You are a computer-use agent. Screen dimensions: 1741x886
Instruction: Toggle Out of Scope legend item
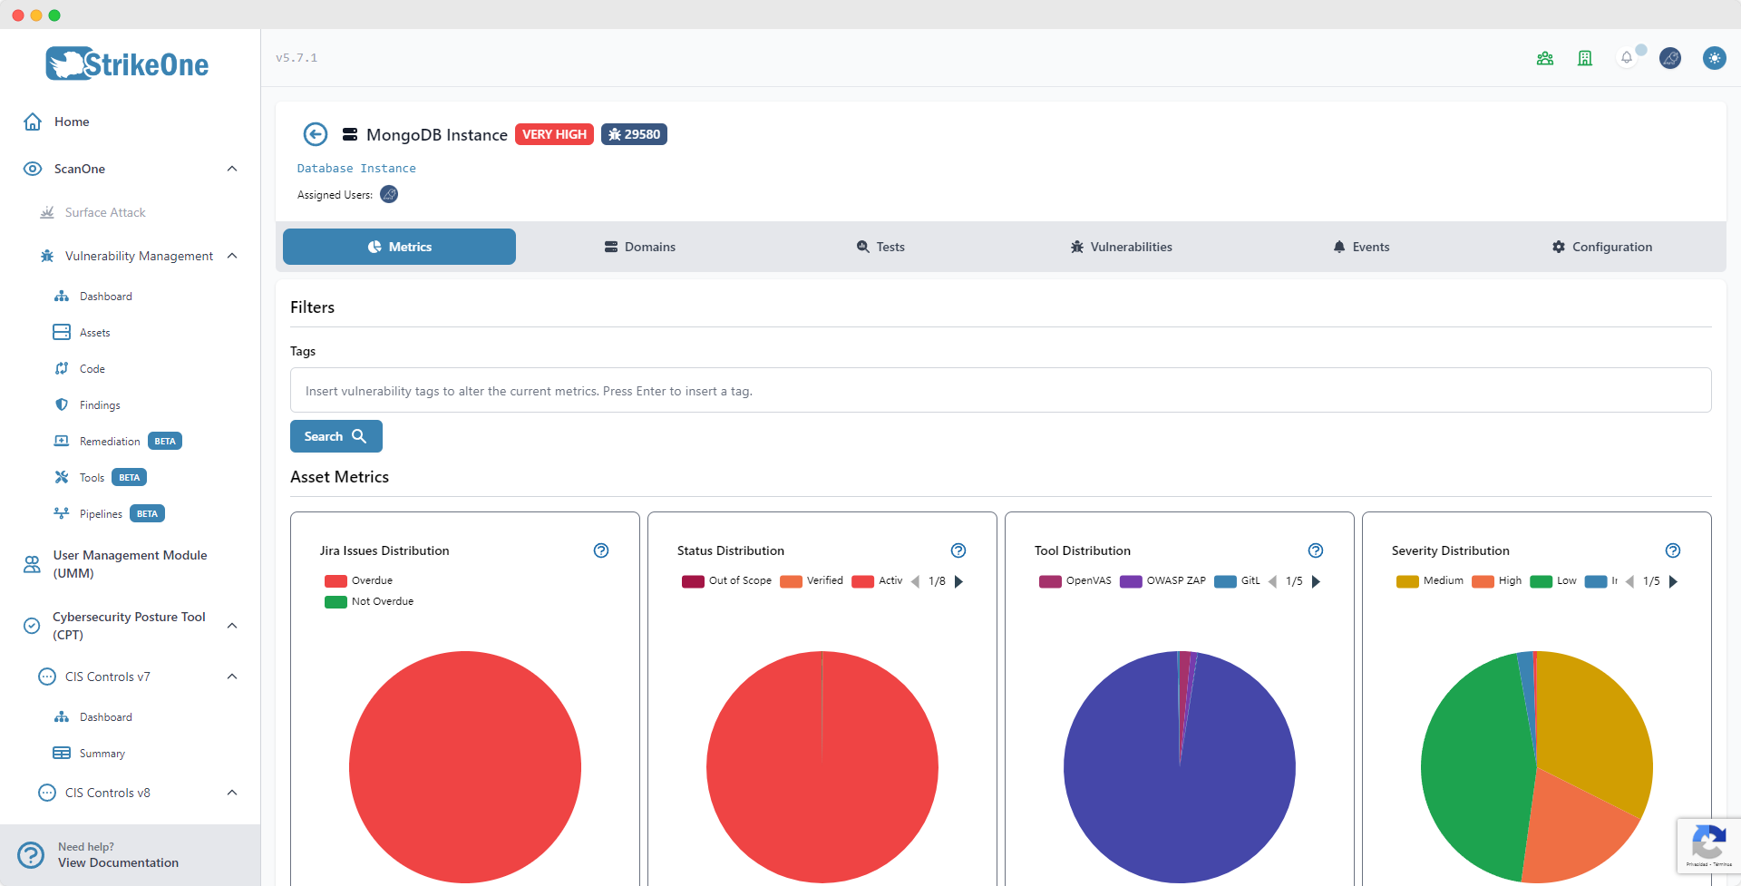point(726,581)
